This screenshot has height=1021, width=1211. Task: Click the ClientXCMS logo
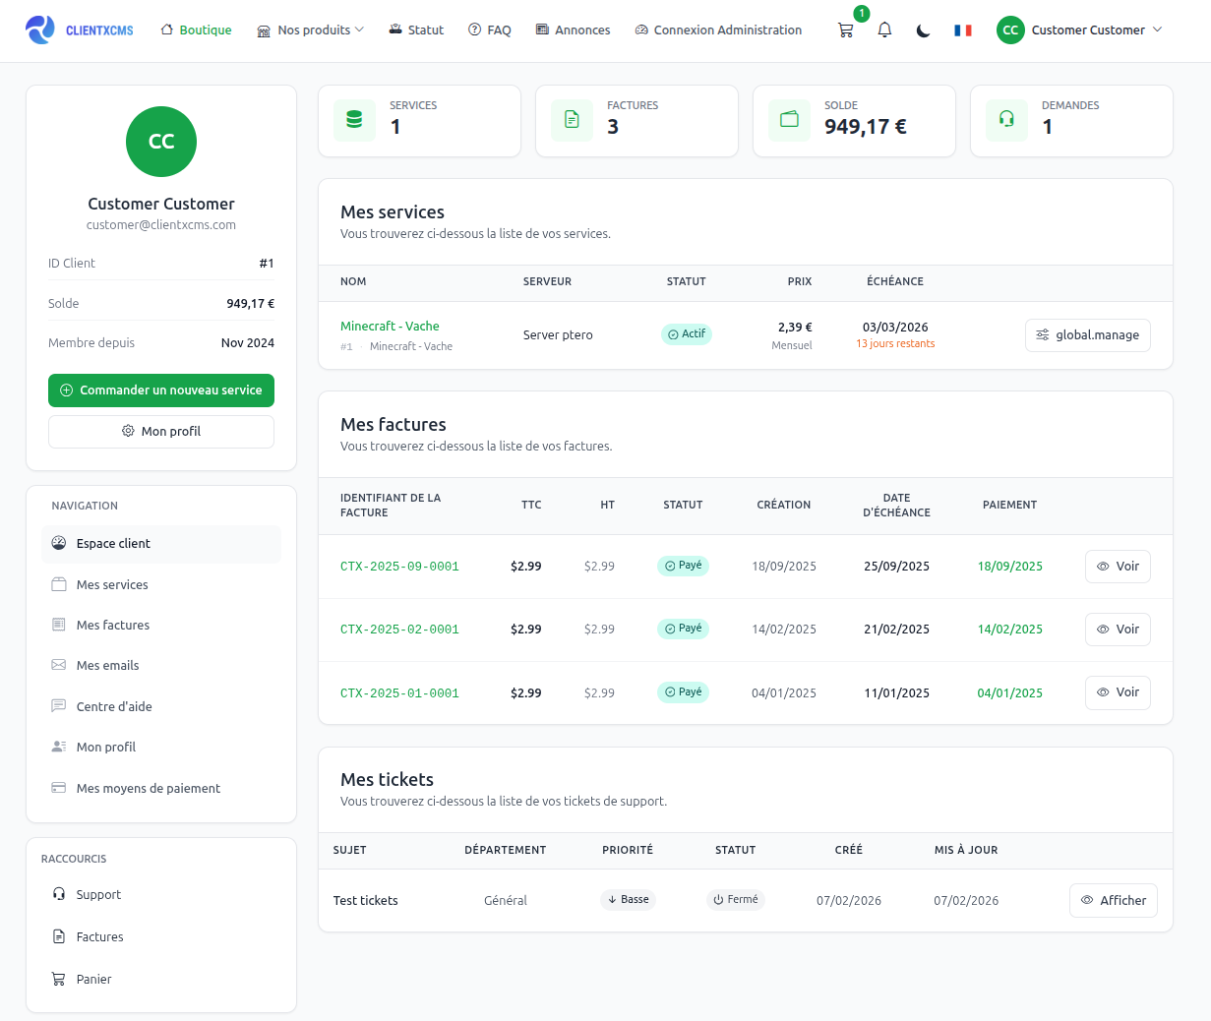tap(80, 30)
